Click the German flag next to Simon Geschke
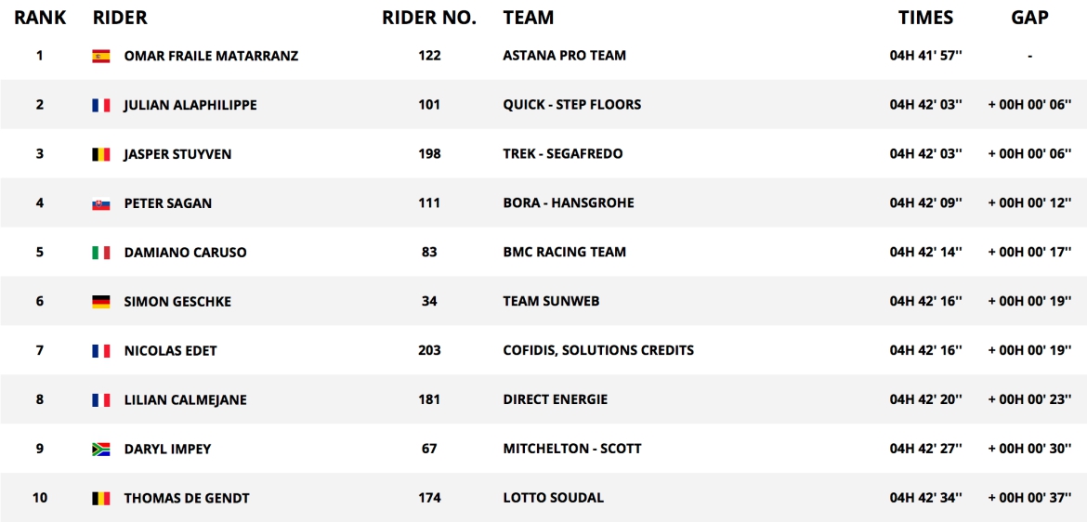Screen dimensions: 1087x522 pos(101,302)
